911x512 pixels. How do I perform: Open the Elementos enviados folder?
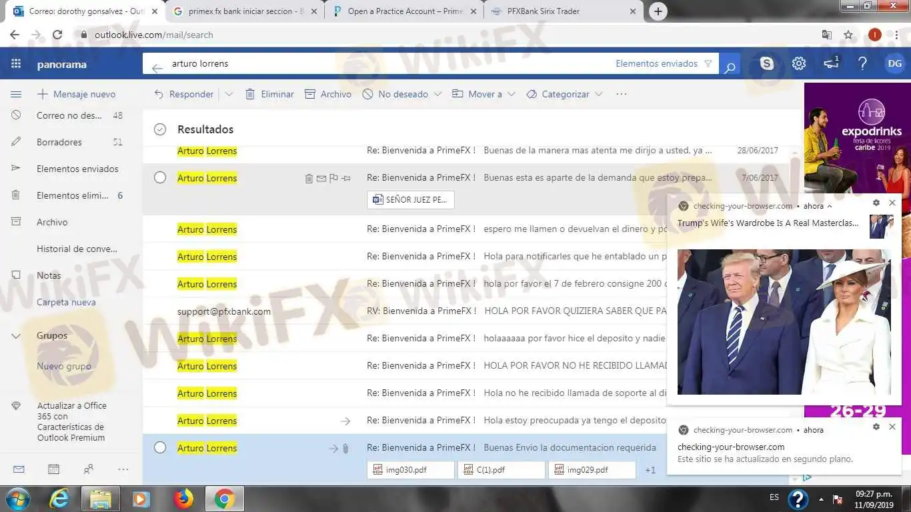pos(77,169)
